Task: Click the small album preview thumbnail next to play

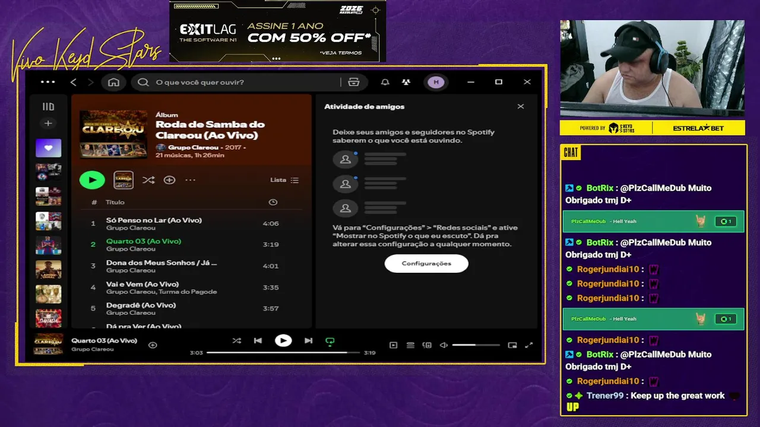Action: pyautogui.click(x=123, y=180)
